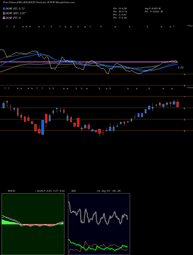Click the tall blue candlestick near the first low
Screen dimensions: 193x255
(x=43, y=127)
